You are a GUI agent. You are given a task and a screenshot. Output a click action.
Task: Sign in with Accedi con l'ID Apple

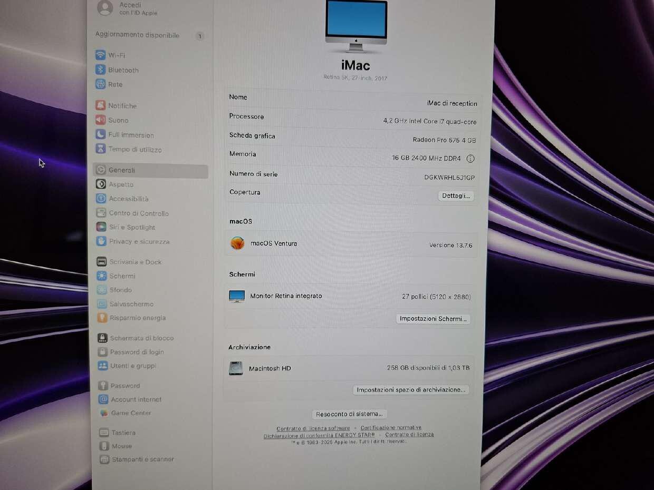tap(128, 8)
